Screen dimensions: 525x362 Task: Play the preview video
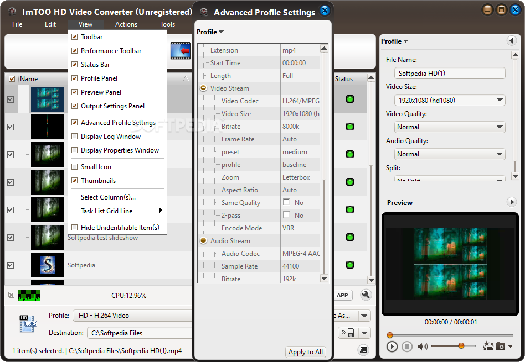392,347
